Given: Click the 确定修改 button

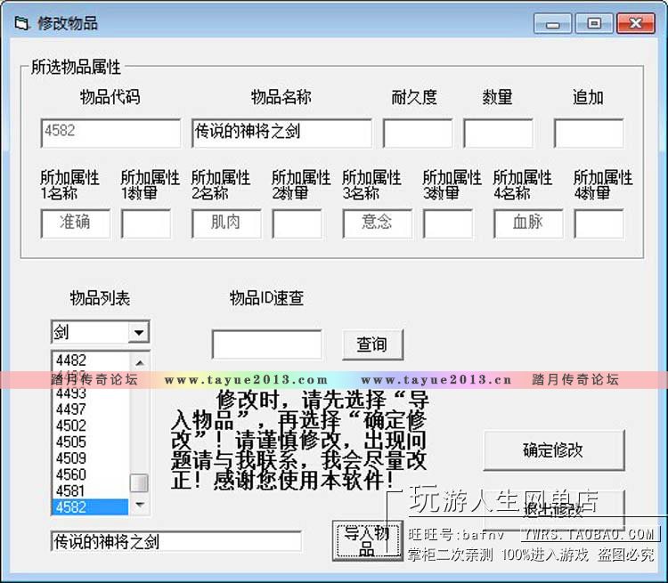Looking at the screenshot, I should [x=554, y=450].
